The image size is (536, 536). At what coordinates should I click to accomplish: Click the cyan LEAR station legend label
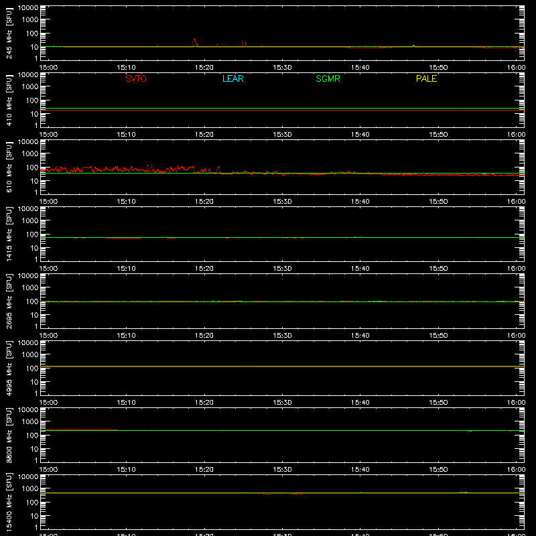[x=232, y=78]
